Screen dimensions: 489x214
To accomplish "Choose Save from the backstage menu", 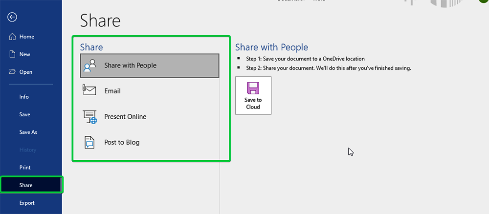I will (x=24, y=114).
